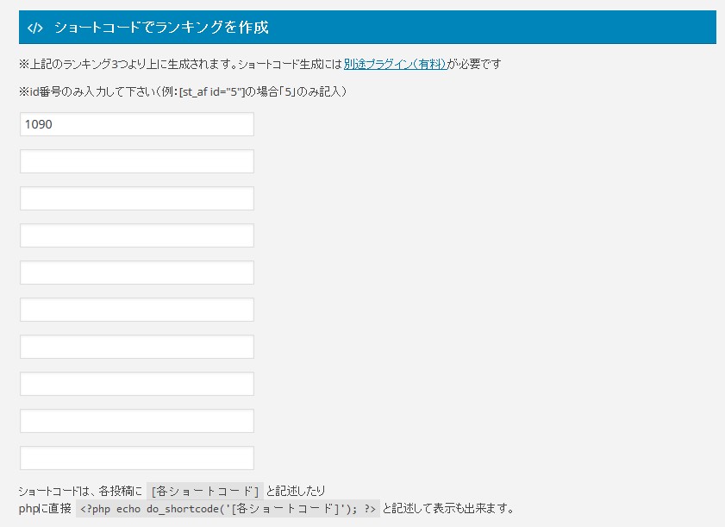Viewport: 725px width, 527px height.
Task: Focus the fifth shortcode ID input field
Action: (x=137, y=273)
